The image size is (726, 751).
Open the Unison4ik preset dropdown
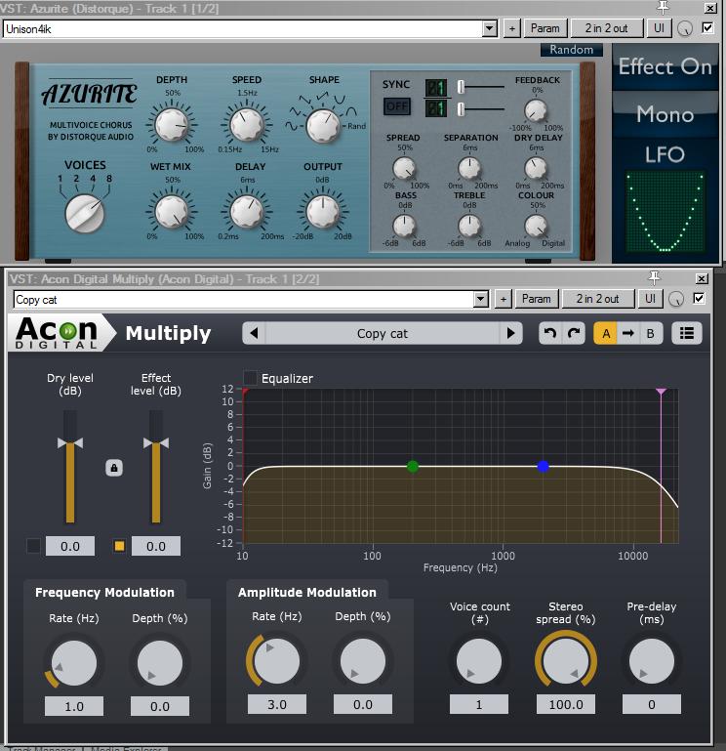[489, 28]
